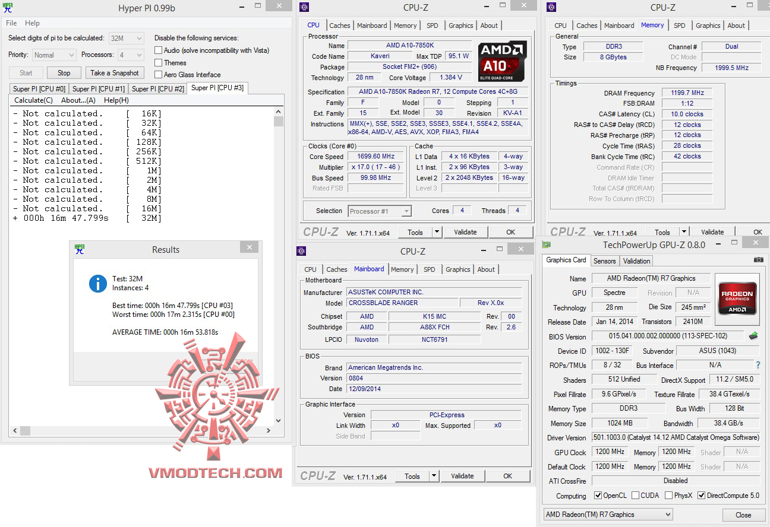Viewport: 770px width, 527px height.
Task: Switch to Super PI [CPU #0] tab
Action: 39,89
